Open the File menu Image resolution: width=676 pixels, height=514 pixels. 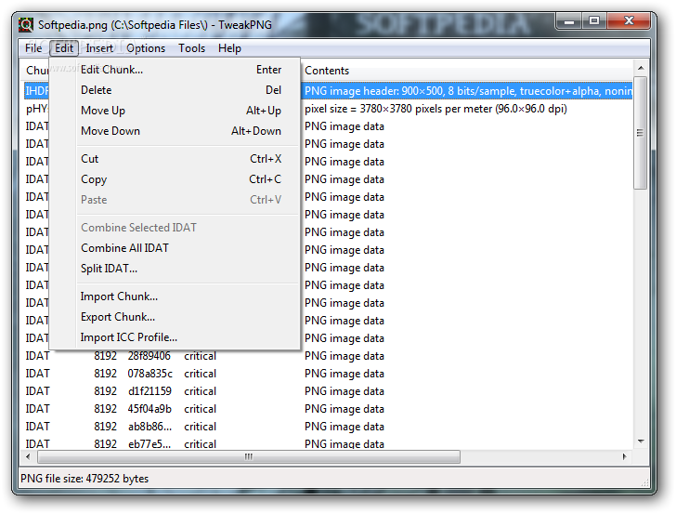pos(33,48)
